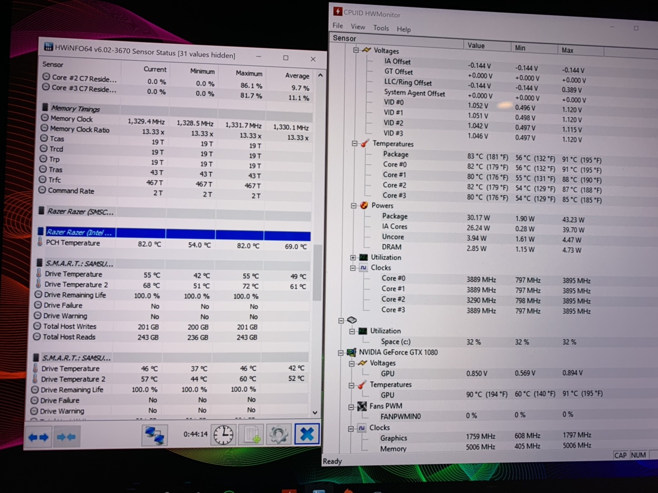
Task: Click graphics card icon beside NVIDIA GeForce GTX 1080
Action: click(x=351, y=352)
